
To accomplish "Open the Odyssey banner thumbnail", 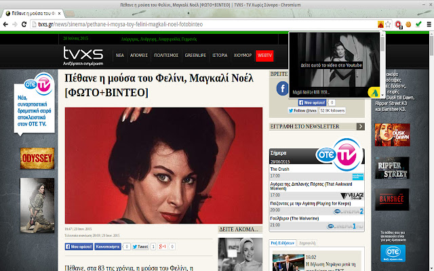I will click(x=37, y=158).
